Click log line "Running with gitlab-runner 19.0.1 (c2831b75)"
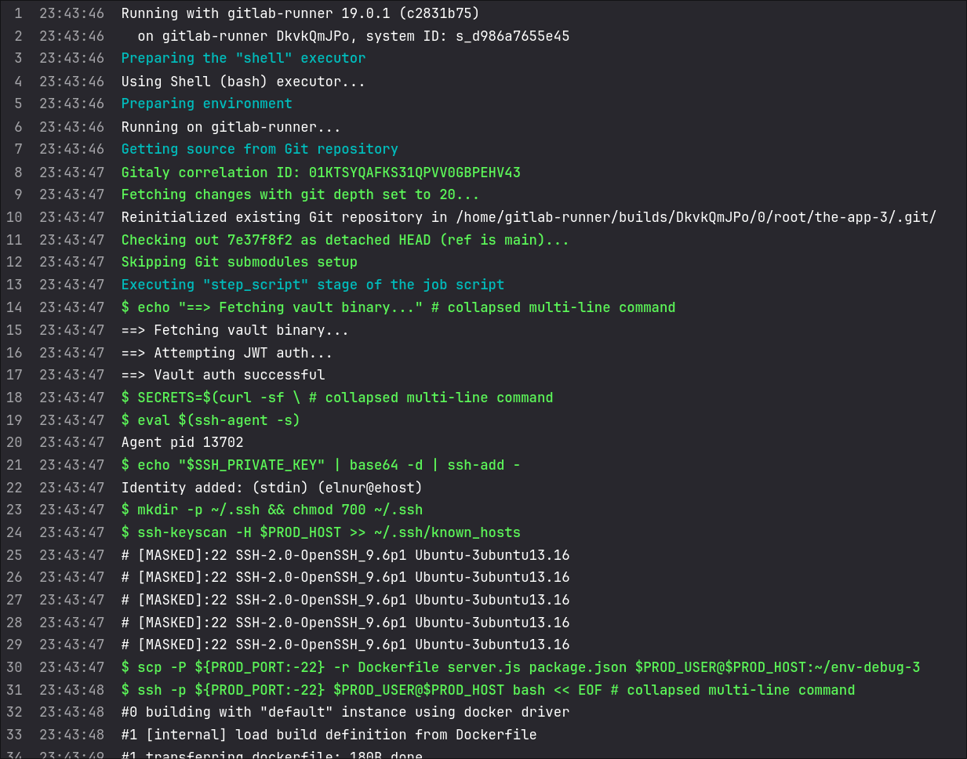Viewport: 967px width, 759px height. point(300,13)
